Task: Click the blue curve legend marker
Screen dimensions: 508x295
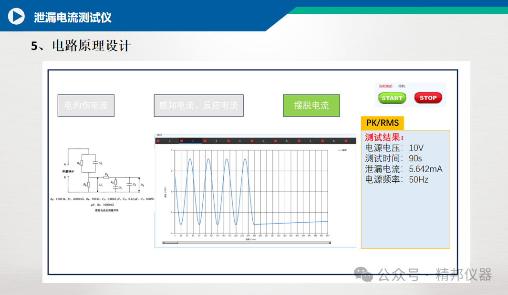Action: point(340,150)
